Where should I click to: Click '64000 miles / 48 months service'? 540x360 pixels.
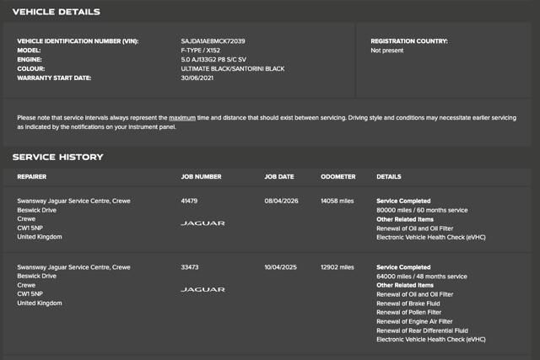pyautogui.click(x=422, y=277)
